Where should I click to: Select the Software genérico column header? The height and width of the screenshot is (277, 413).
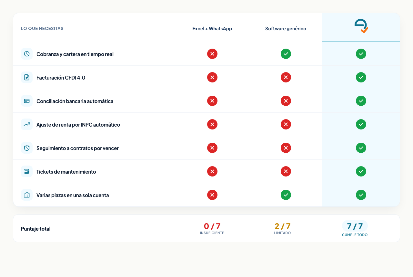click(x=286, y=29)
